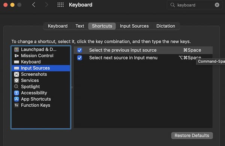The width and height of the screenshot is (225, 146).
Task: Open the Text tab
Action: (80, 26)
